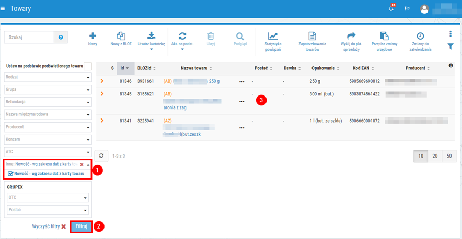The width and height of the screenshot is (462, 239).
Task: Open Zmiany do zatwierdzenia clock icon
Action: (x=420, y=36)
